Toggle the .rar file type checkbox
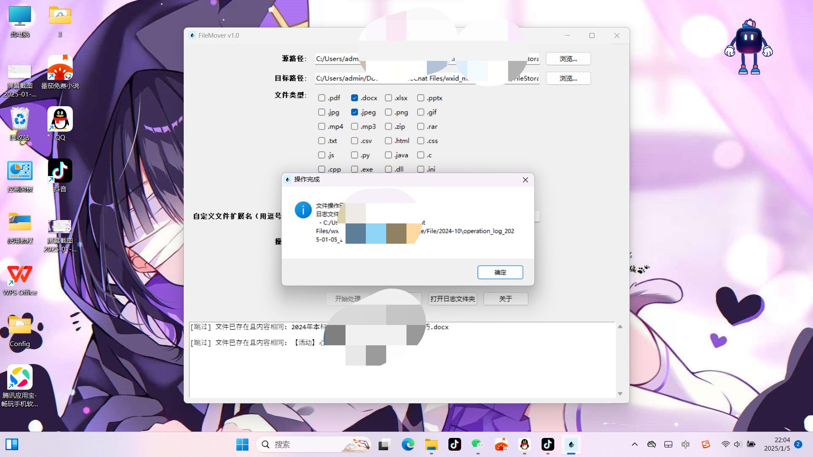 (x=420, y=127)
